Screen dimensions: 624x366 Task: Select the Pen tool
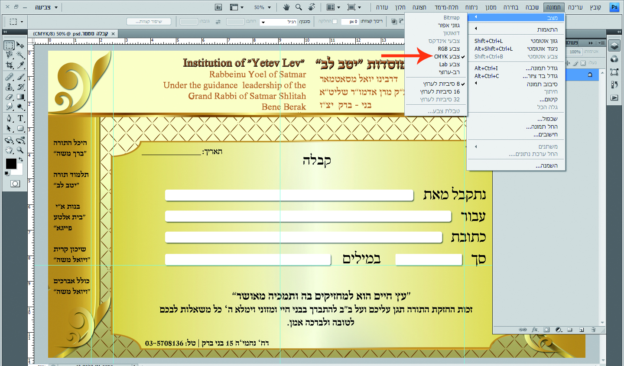(x=9, y=118)
